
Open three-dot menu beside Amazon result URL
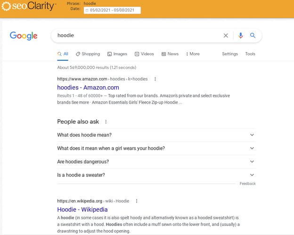(155, 79)
